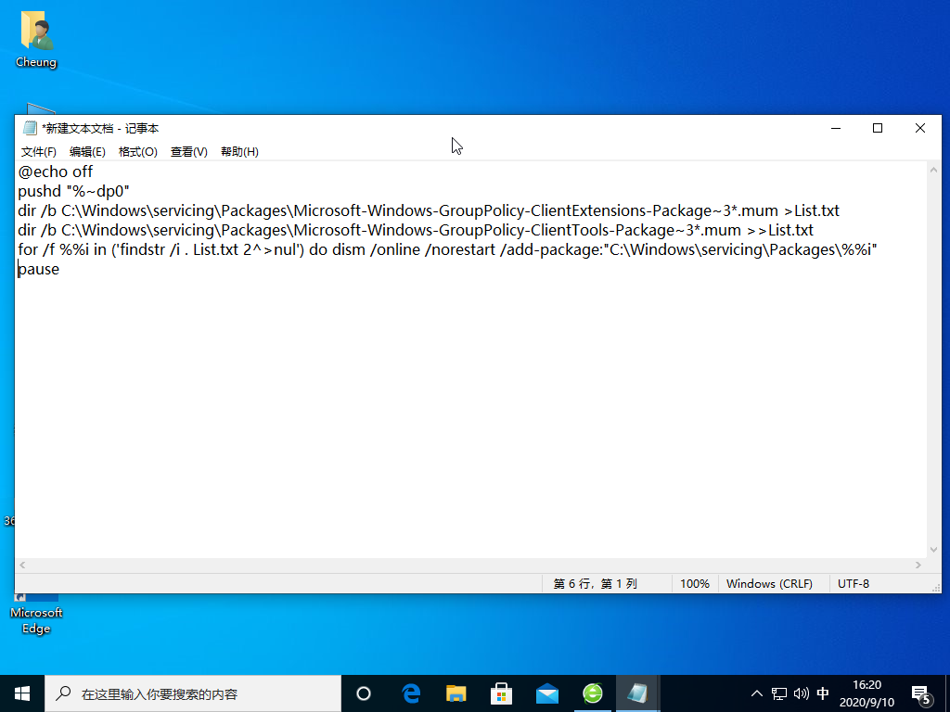Open the 查看(V) menu
Image resolution: width=950 pixels, height=712 pixels.
click(x=188, y=152)
